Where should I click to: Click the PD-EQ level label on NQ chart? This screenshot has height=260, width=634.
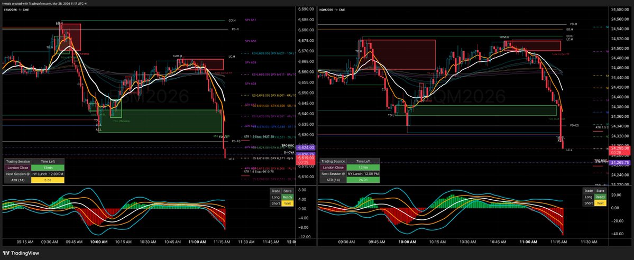click(x=574, y=125)
